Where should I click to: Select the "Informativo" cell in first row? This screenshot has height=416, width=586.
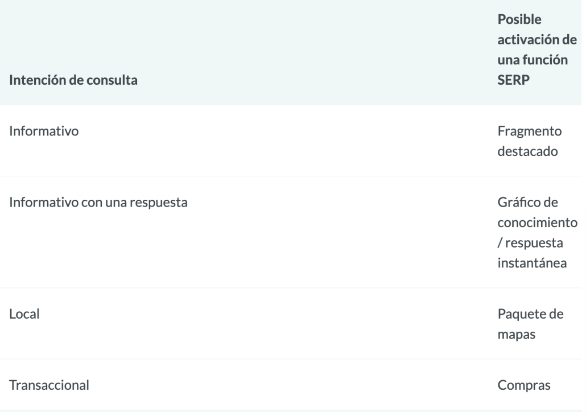point(44,131)
